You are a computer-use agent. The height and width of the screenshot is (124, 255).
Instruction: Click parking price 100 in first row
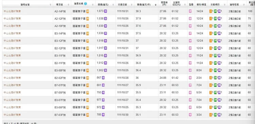click(250, 11)
